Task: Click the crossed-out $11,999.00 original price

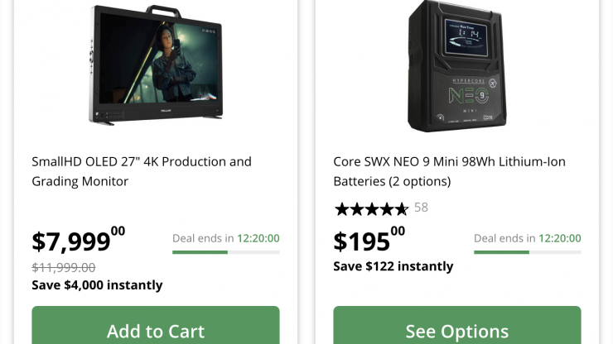Action: 64,267
